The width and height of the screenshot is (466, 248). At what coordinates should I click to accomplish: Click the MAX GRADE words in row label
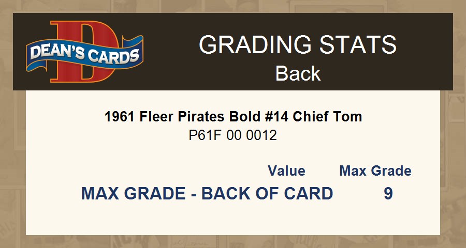[x=133, y=194]
